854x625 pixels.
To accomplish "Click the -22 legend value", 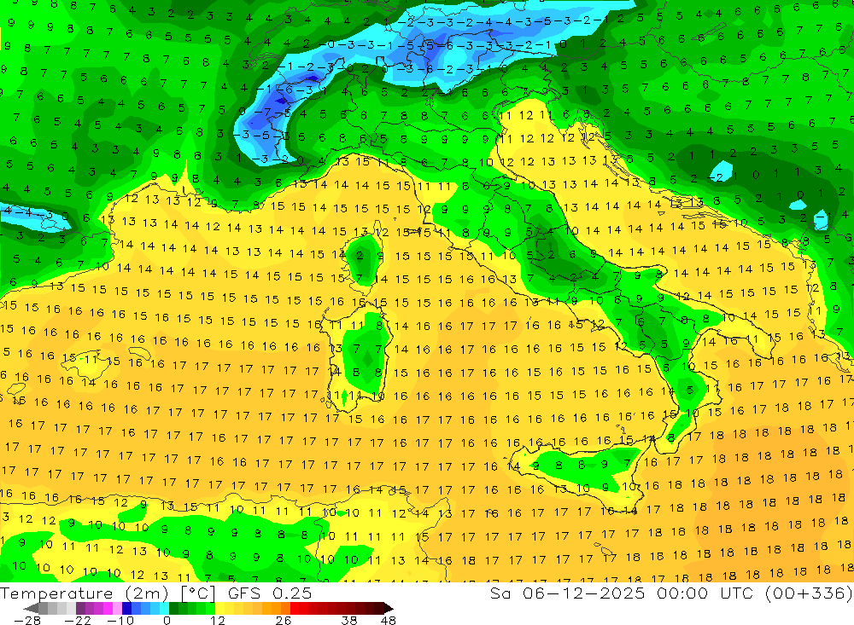I will tap(78, 620).
